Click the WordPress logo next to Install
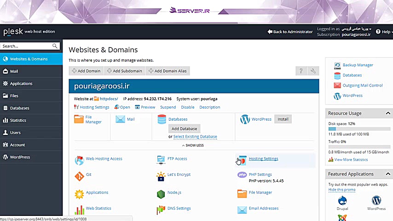 point(245,119)
